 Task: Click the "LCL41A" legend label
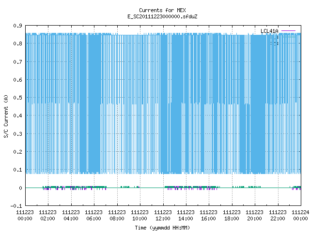[269, 31]
